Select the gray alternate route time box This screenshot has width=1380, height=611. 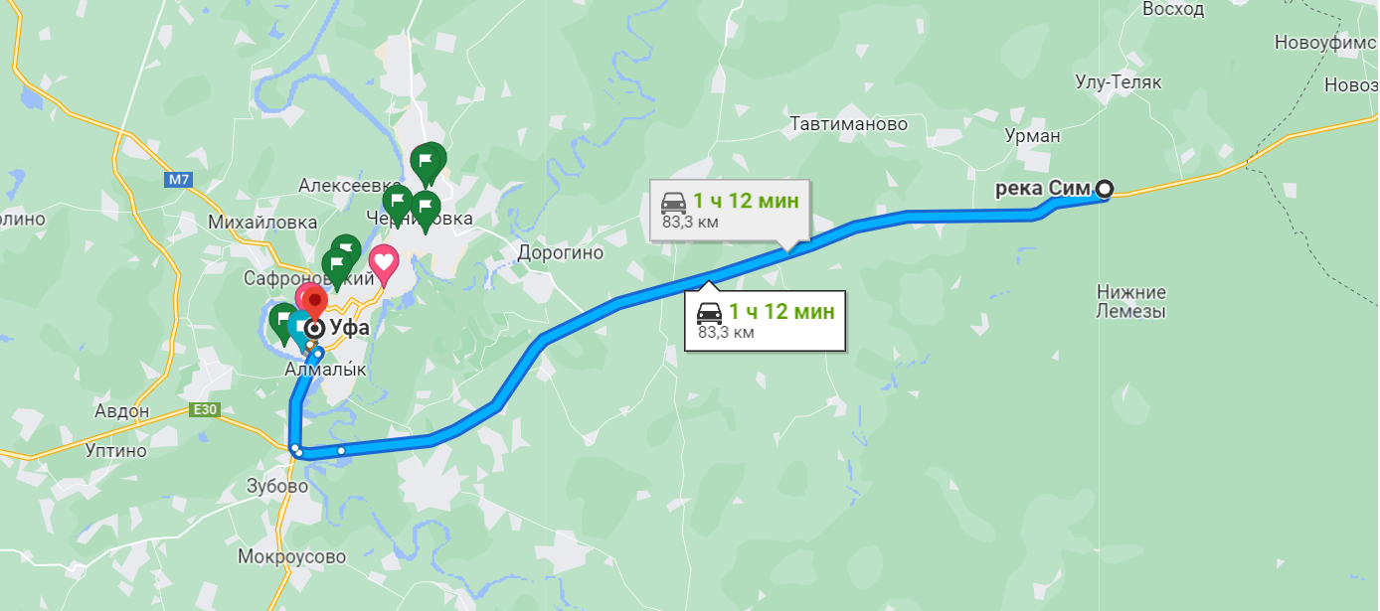click(x=731, y=210)
